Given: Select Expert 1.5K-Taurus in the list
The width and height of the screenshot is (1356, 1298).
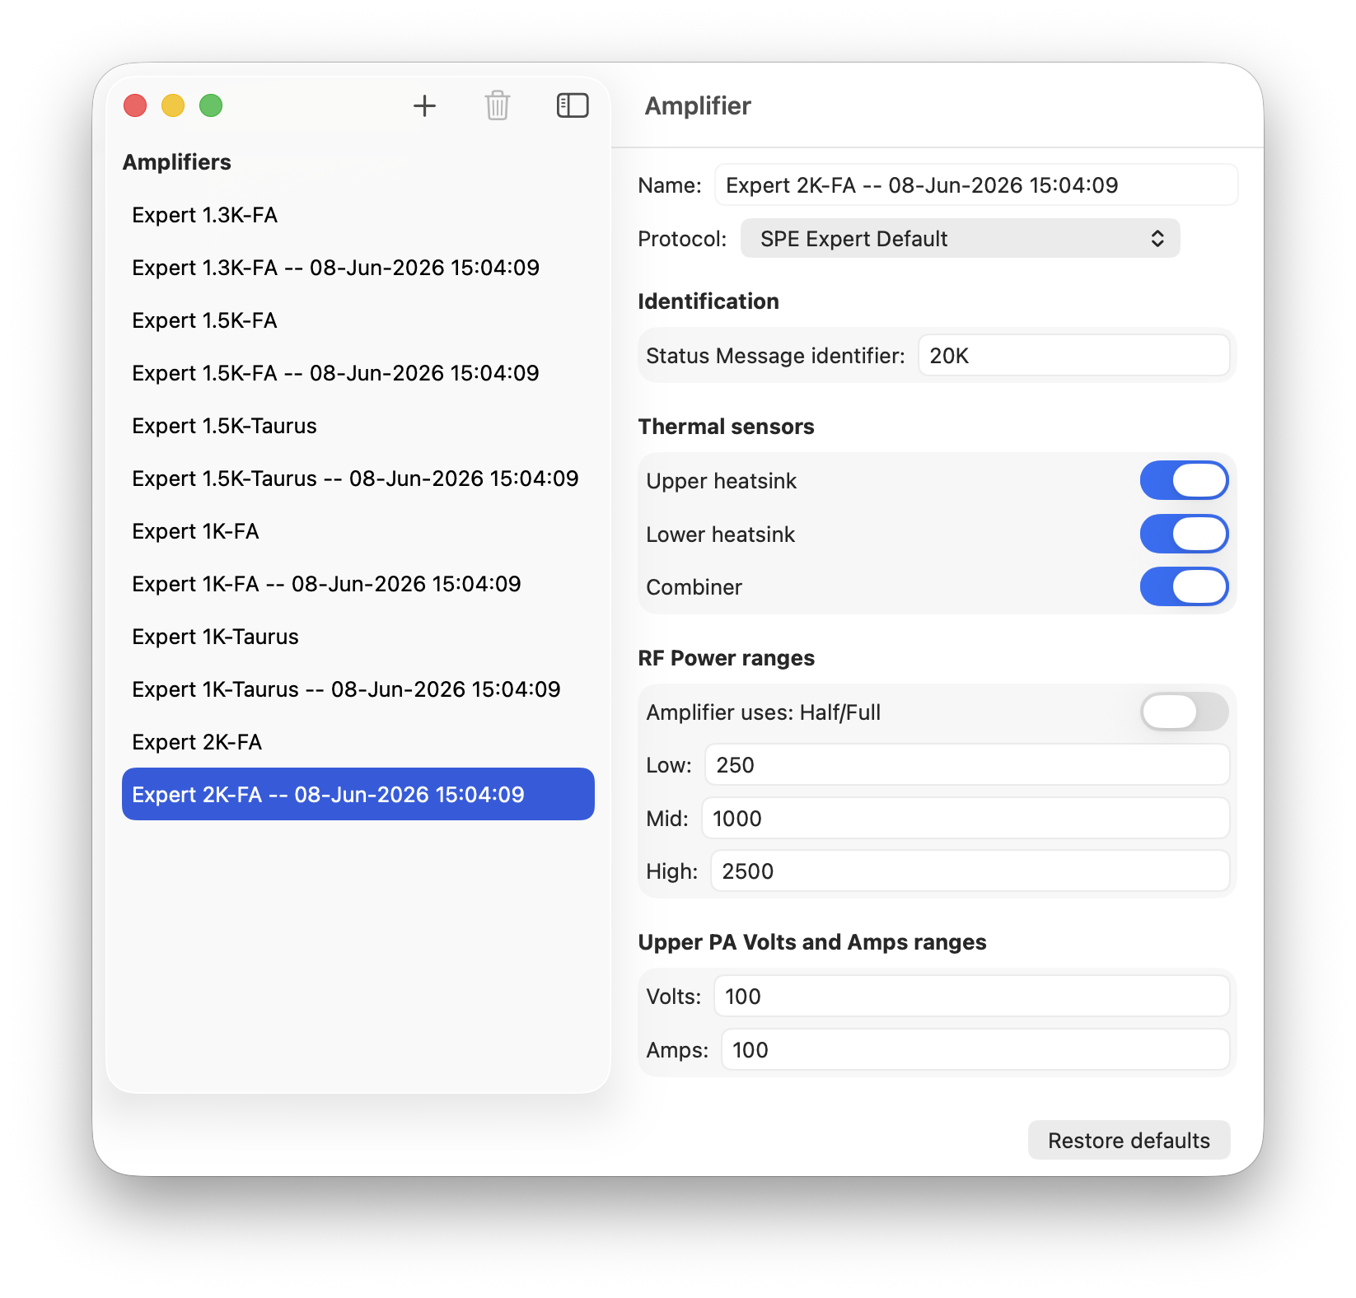Looking at the screenshot, I should (x=358, y=426).
